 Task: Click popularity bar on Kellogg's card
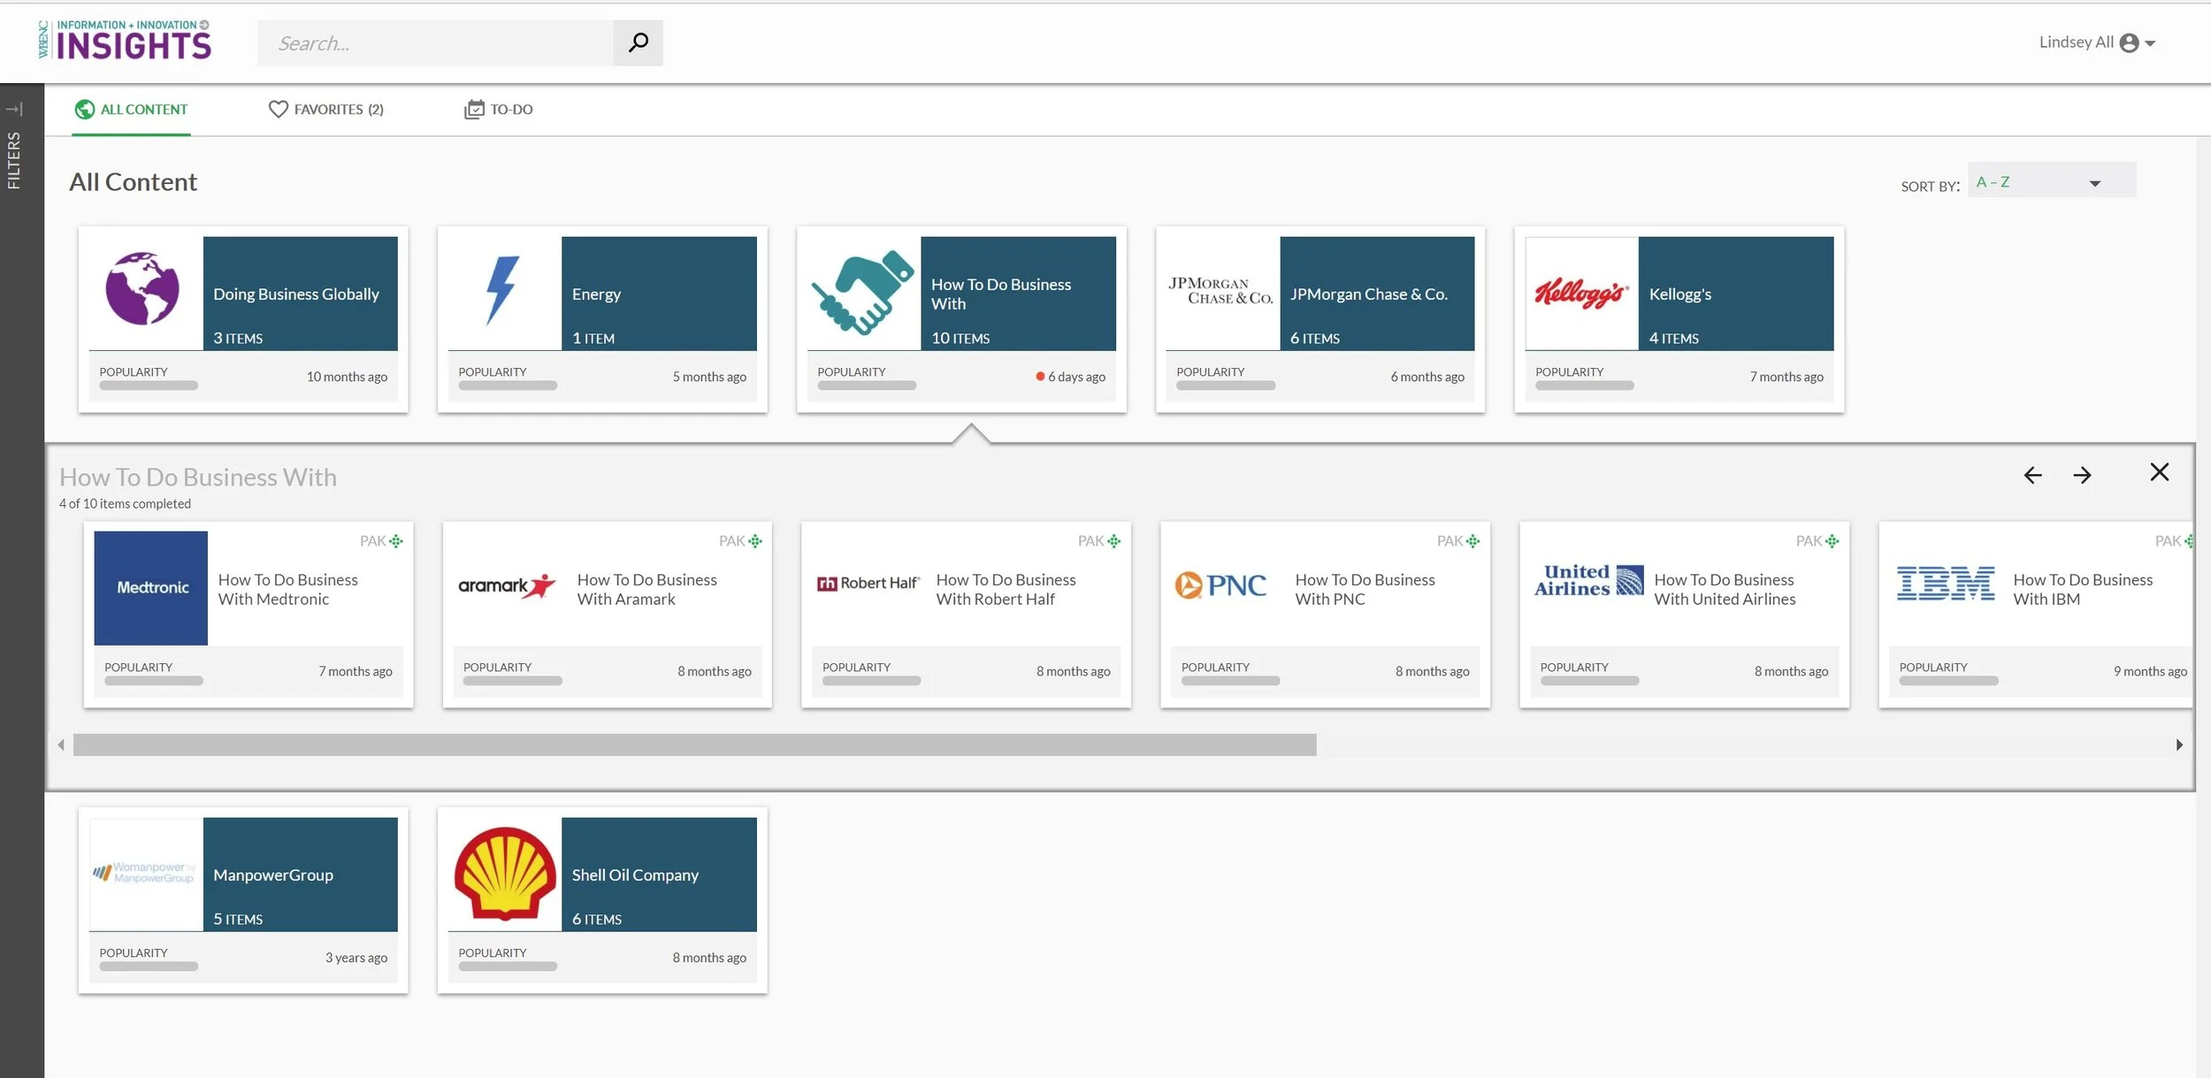1585,385
